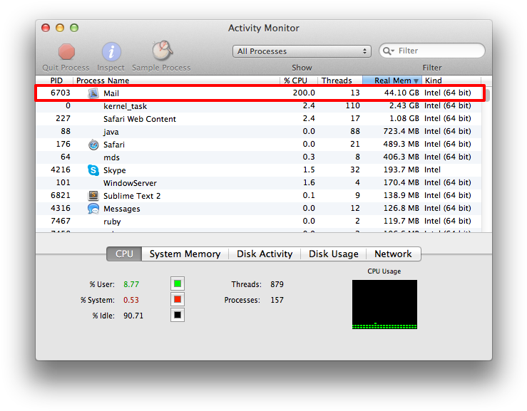Switch to the System Memory tab
This screenshot has width=527, height=411.
tap(185, 254)
